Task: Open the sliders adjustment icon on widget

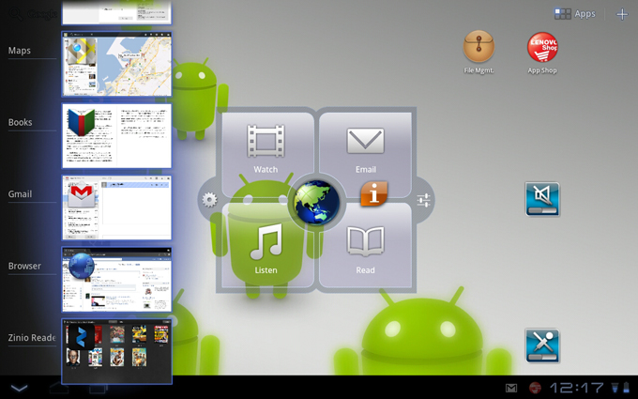Action: click(423, 200)
